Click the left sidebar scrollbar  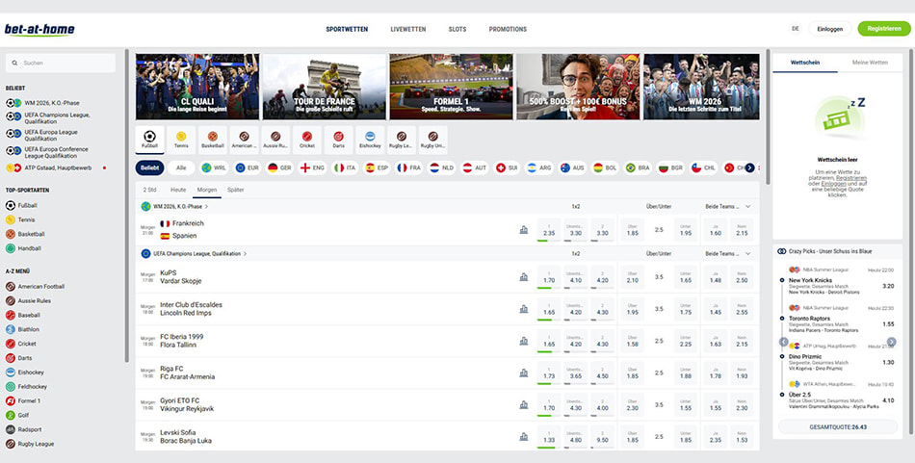point(126,205)
